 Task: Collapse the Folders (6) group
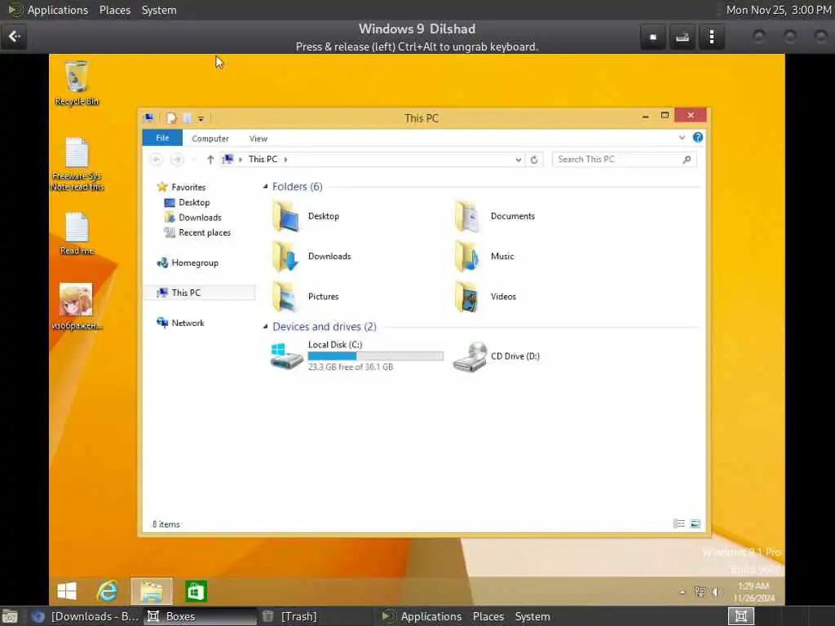(265, 187)
